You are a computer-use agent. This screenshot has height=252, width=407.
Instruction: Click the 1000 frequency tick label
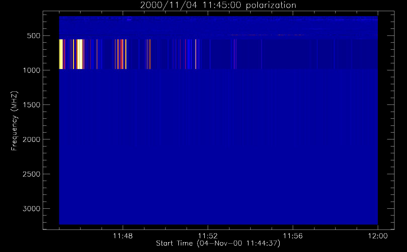coord(31,70)
